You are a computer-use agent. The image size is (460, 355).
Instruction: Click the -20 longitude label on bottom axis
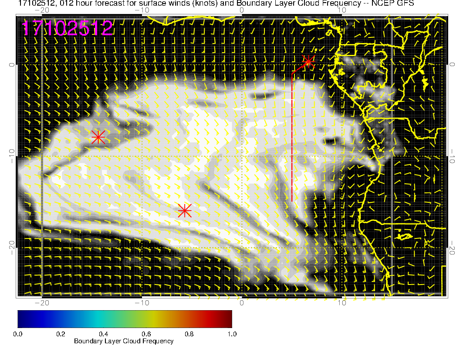42,303
